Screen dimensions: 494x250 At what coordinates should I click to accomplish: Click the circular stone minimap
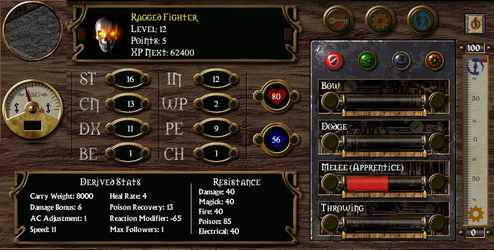33,31
